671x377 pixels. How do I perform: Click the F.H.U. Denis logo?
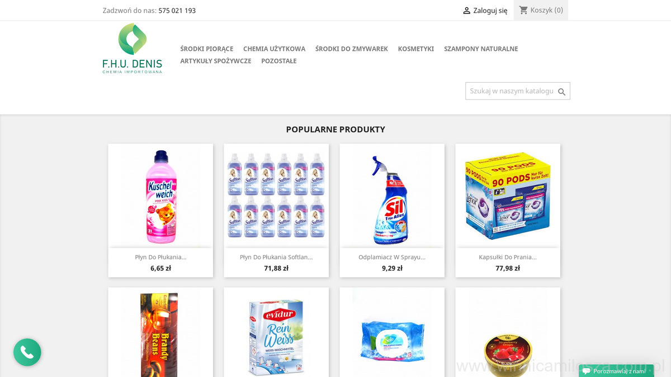(x=133, y=49)
